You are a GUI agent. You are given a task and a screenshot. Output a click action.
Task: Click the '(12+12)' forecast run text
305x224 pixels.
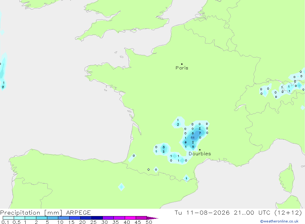coord(288,212)
